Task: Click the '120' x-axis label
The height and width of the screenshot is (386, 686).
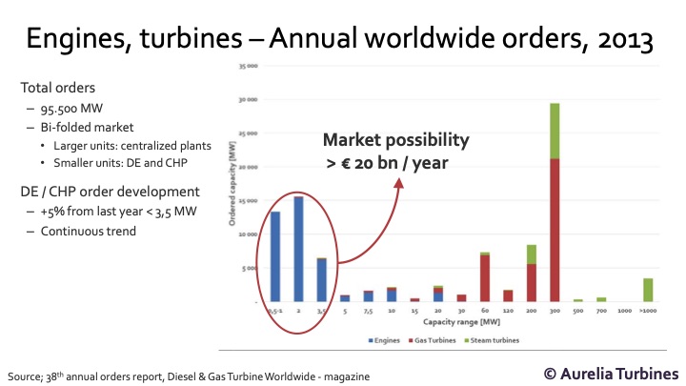Action: point(508,311)
